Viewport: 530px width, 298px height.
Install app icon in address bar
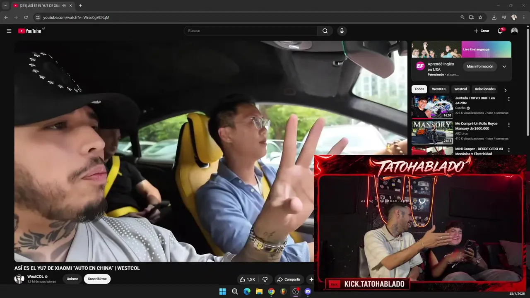pyautogui.click(x=471, y=17)
